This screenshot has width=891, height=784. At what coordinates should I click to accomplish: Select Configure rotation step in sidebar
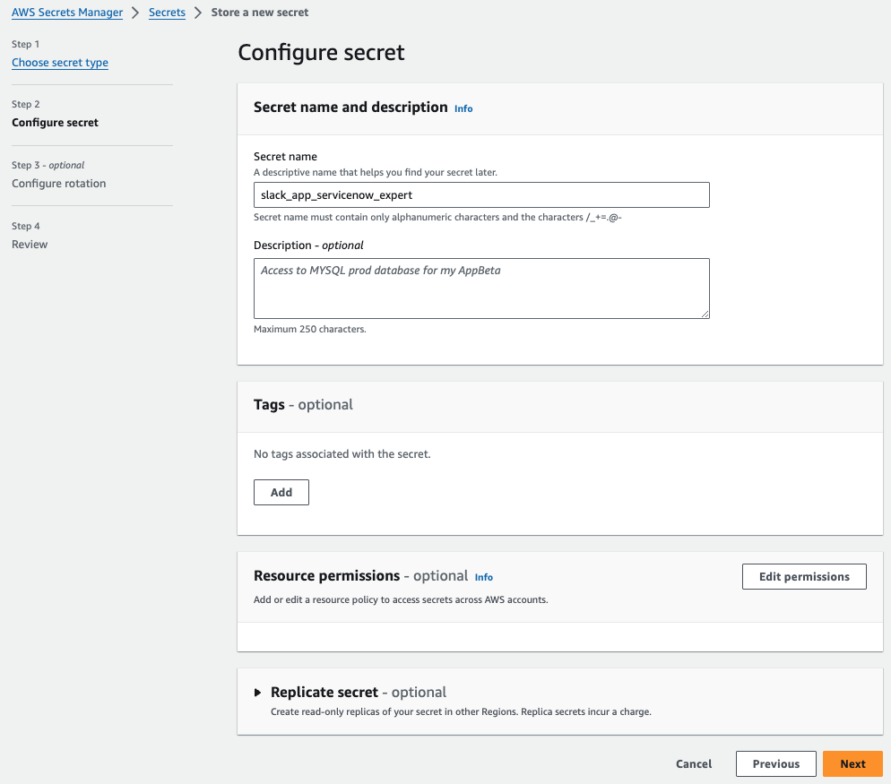click(x=59, y=184)
